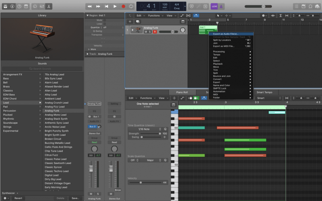Click the Rewind transport button
This screenshot has width=322, height=201.
point(89,6)
